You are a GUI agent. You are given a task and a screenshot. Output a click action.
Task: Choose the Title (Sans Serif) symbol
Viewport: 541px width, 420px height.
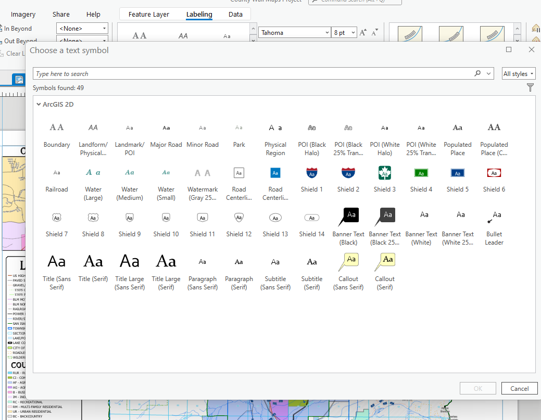[56, 261]
